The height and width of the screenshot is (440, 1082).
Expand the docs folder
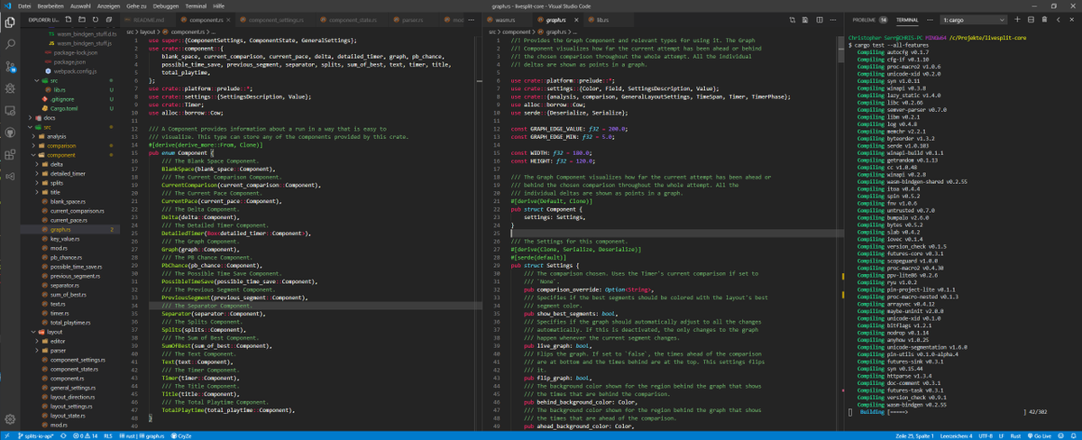(x=50, y=117)
